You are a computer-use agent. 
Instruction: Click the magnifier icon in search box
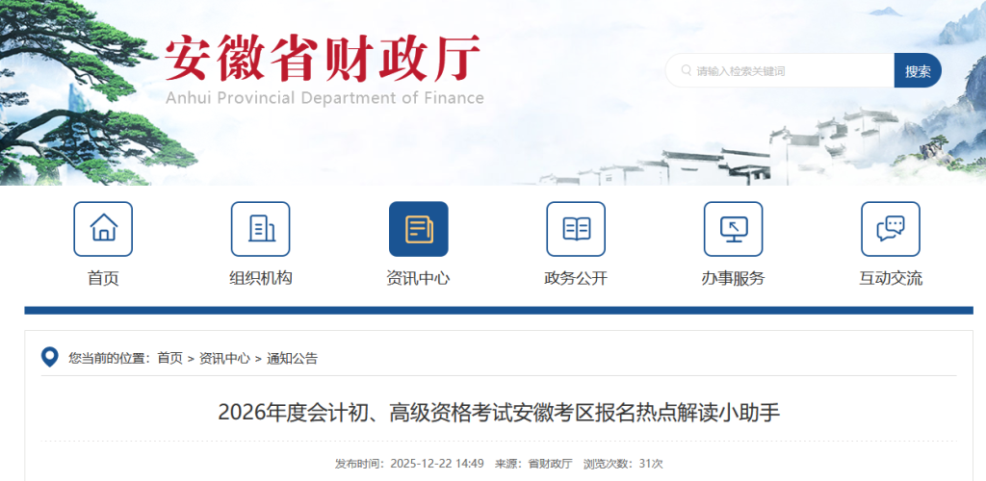point(686,71)
